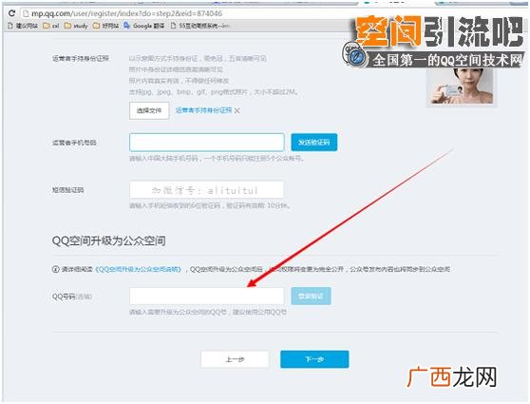
Task: Open the Google 翻译 bookmark
Action: click(144, 26)
